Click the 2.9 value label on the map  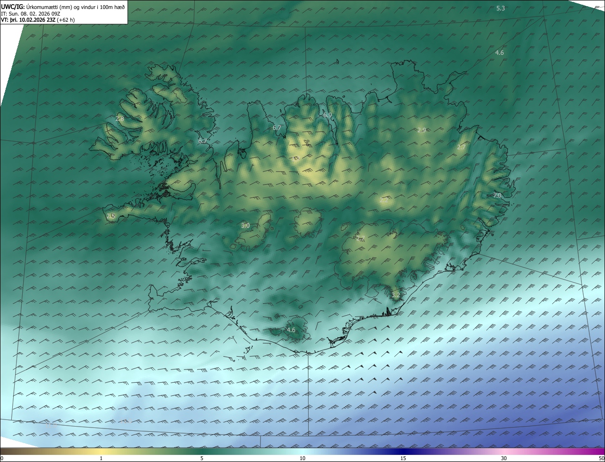point(422,130)
